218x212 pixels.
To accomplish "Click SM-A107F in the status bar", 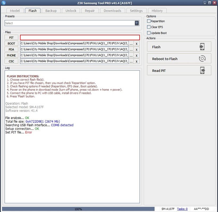I will click(x=168, y=209).
